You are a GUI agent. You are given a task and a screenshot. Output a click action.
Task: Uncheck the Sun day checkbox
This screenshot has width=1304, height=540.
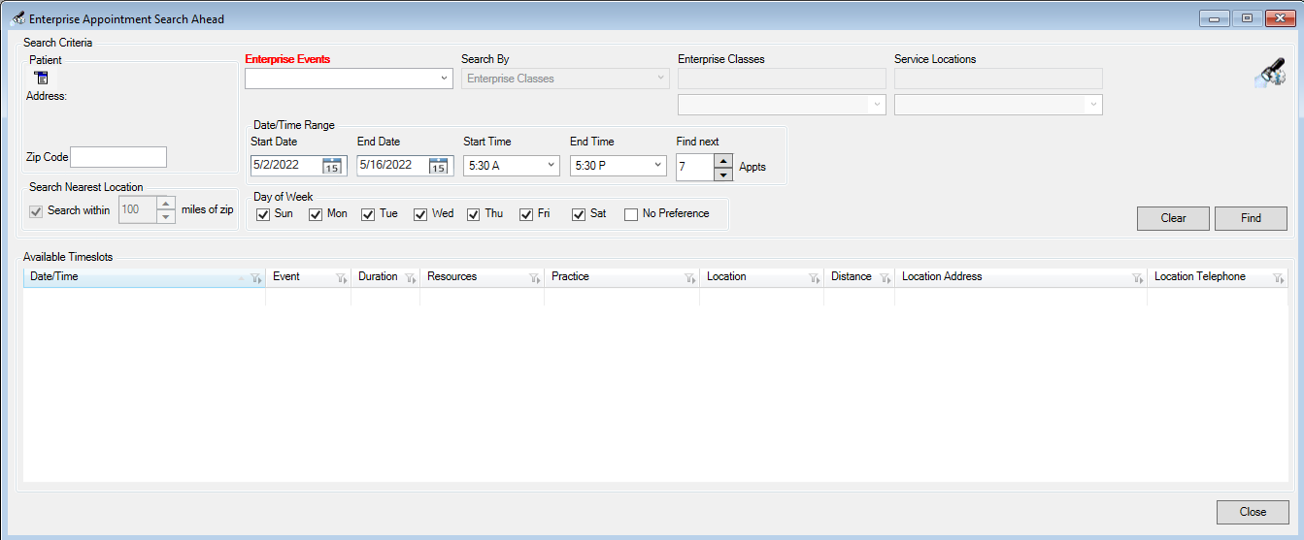pyautogui.click(x=262, y=214)
